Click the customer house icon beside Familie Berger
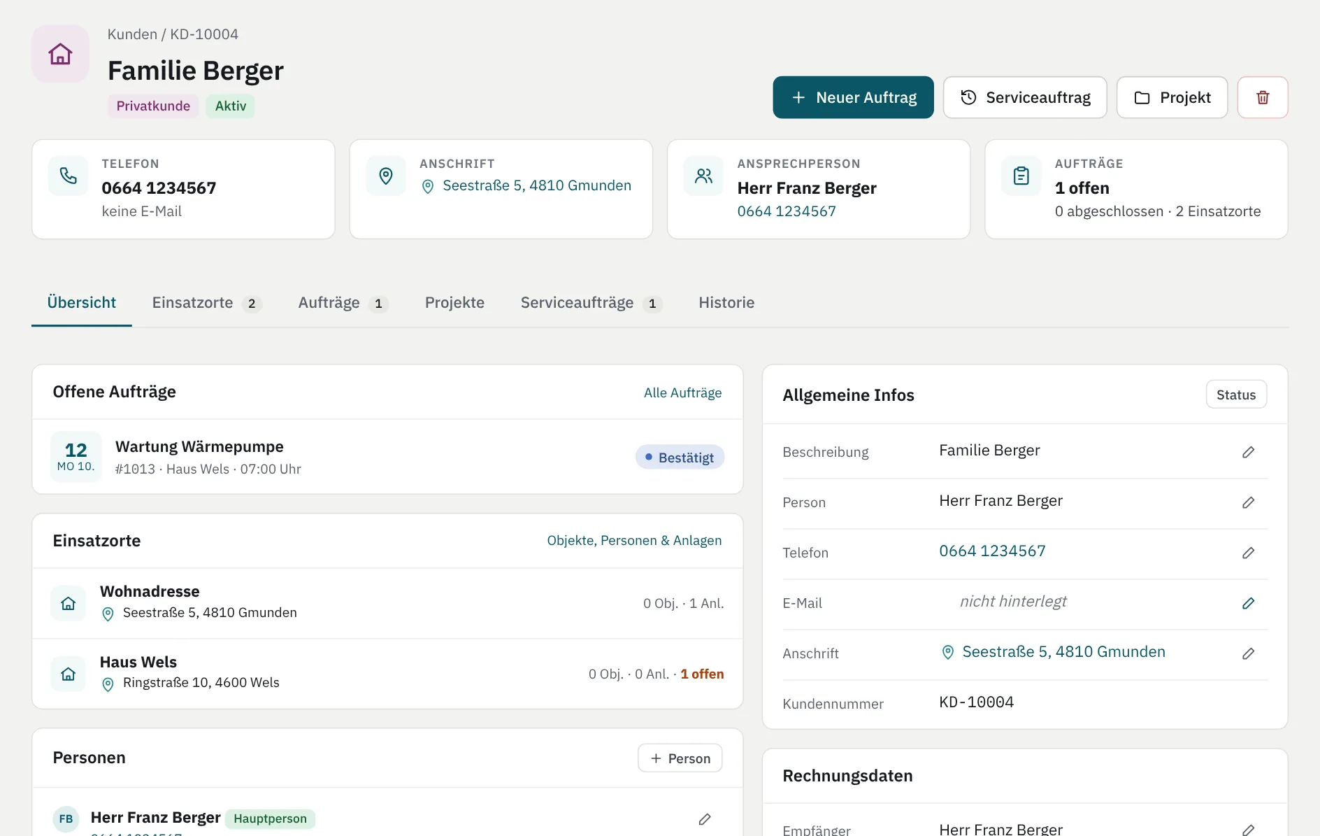The height and width of the screenshot is (836, 1320). pos(60,54)
